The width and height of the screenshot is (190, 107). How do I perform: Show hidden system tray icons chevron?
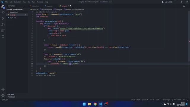161,104
